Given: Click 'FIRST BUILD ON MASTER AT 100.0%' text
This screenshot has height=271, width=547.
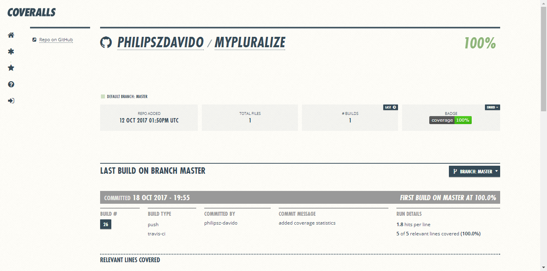Looking at the screenshot, I should pyautogui.click(x=448, y=198).
